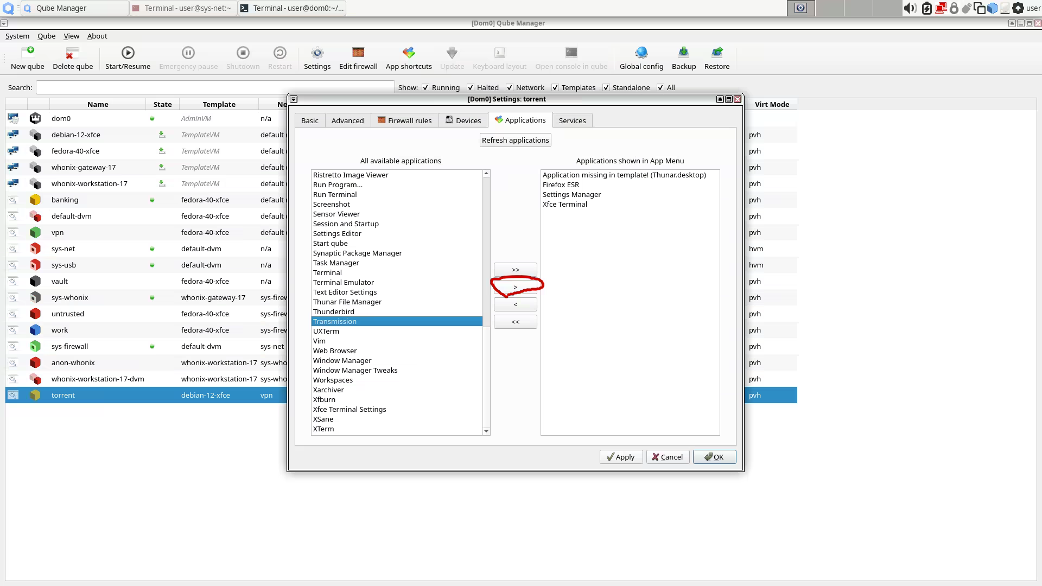Open window menu of Qube Manager titlebar
1042x586 pixels.
pos(4,23)
